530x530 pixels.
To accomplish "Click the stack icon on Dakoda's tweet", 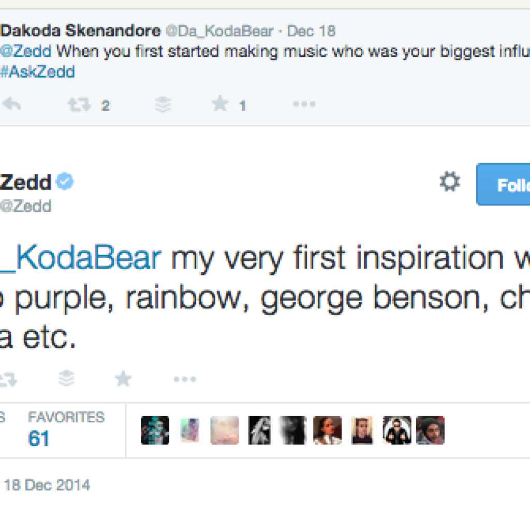I will point(163,105).
